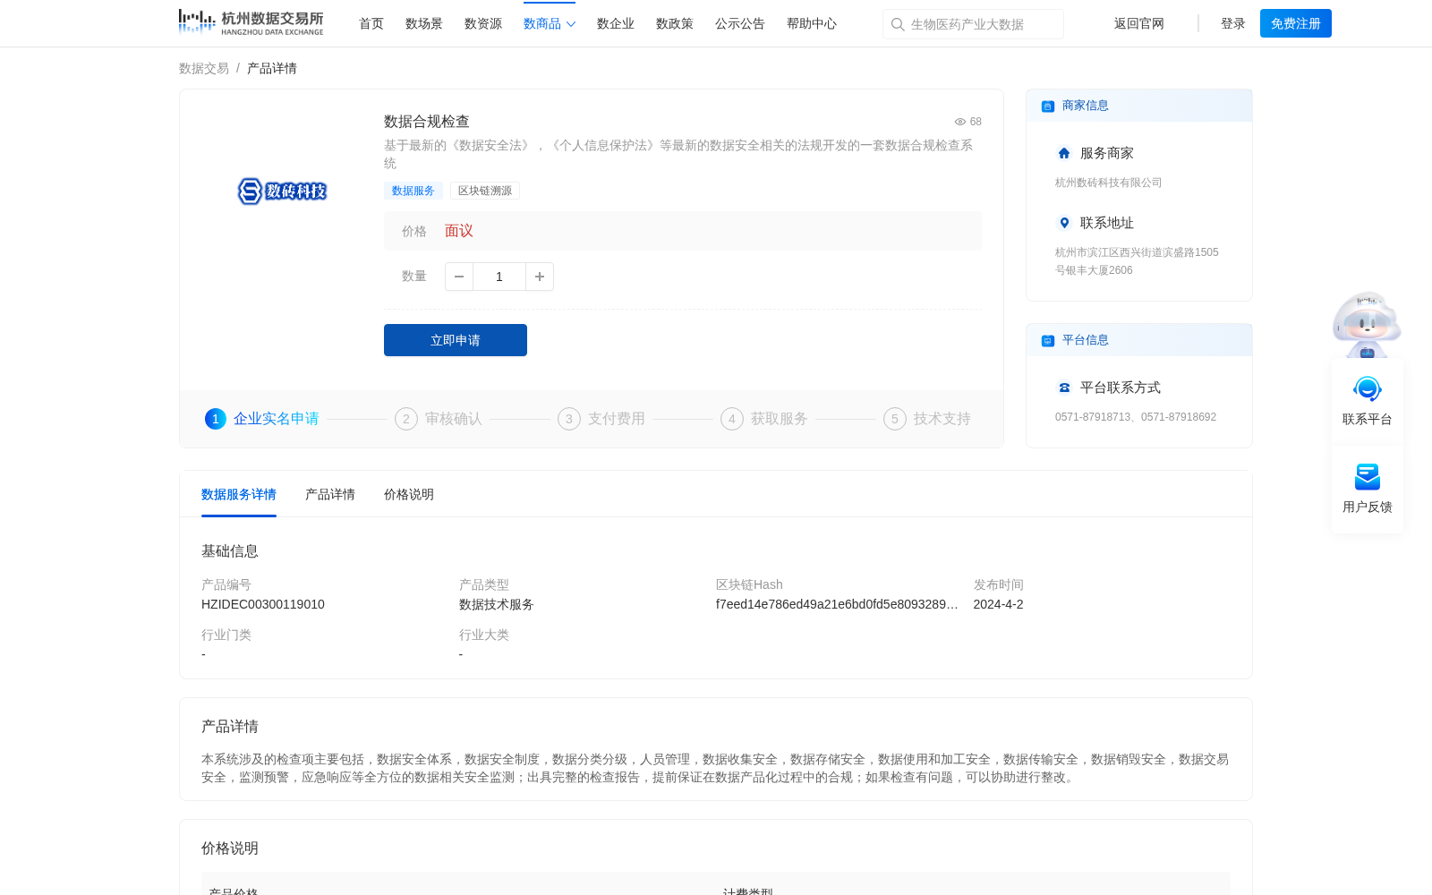This screenshot has height=895, width=1432.
Task: Click 数据交易 breadcrumb link
Action: tap(204, 69)
